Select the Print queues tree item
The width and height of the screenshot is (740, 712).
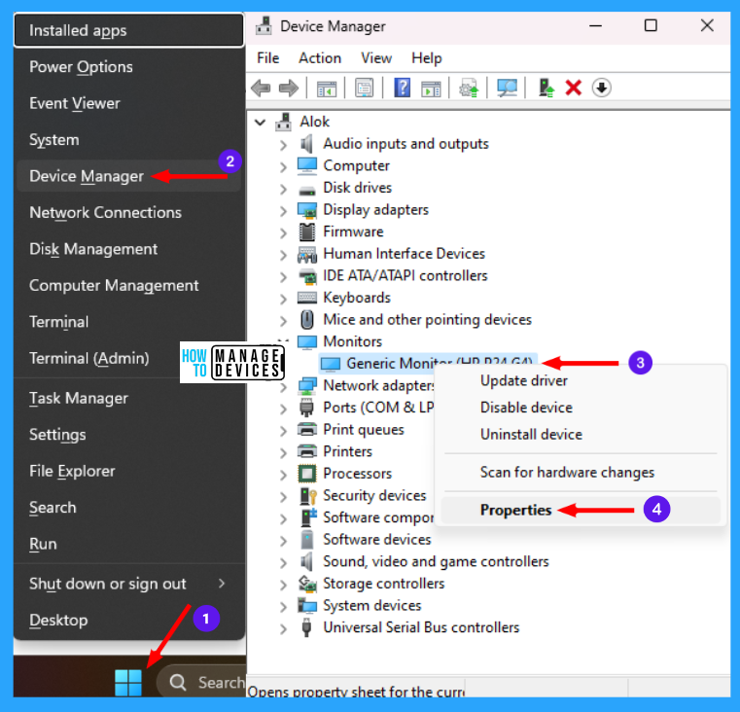coord(364,430)
